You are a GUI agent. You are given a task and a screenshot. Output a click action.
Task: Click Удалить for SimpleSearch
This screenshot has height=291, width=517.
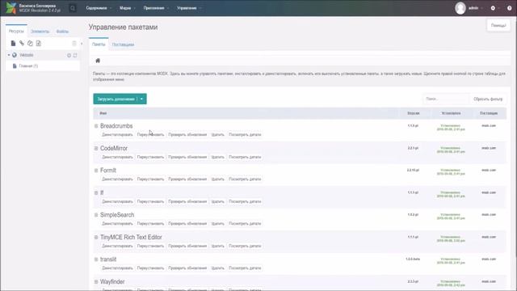tap(217, 224)
